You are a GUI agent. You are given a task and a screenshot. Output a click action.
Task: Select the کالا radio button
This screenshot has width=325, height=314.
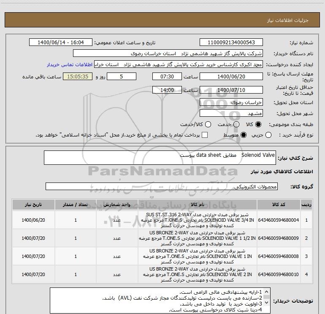point(258,124)
